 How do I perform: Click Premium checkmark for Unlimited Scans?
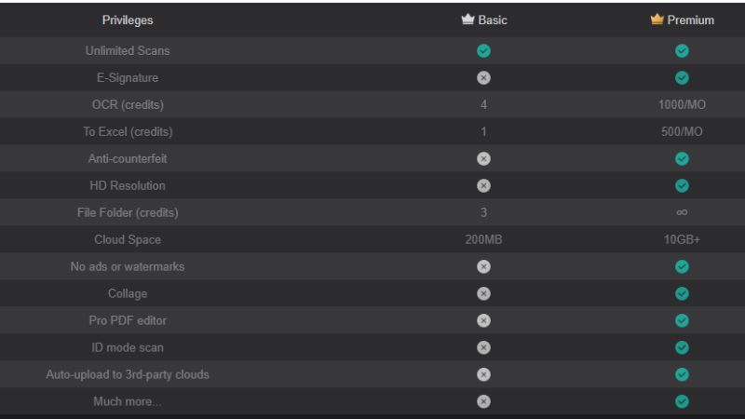(682, 50)
